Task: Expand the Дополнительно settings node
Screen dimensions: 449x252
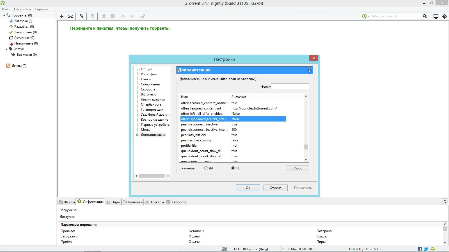Action: pyautogui.click(x=138, y=135)
